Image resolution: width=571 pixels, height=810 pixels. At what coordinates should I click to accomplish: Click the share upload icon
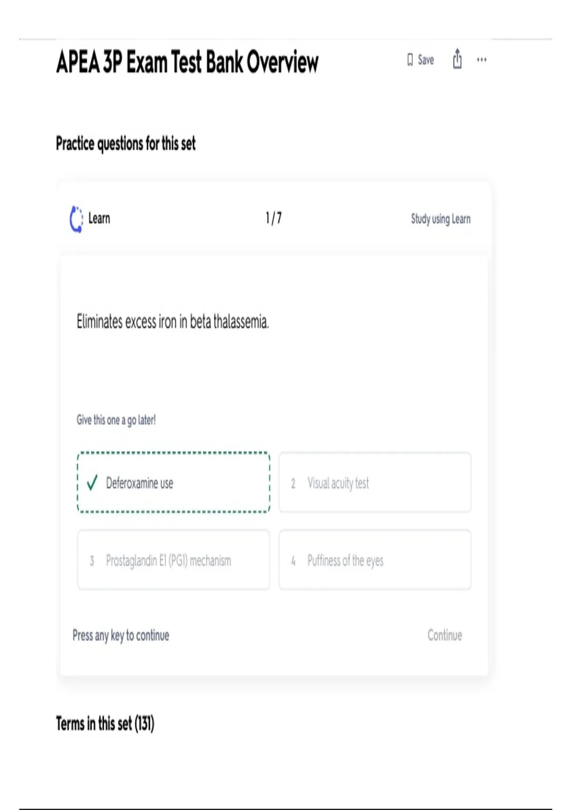(457, 59)
